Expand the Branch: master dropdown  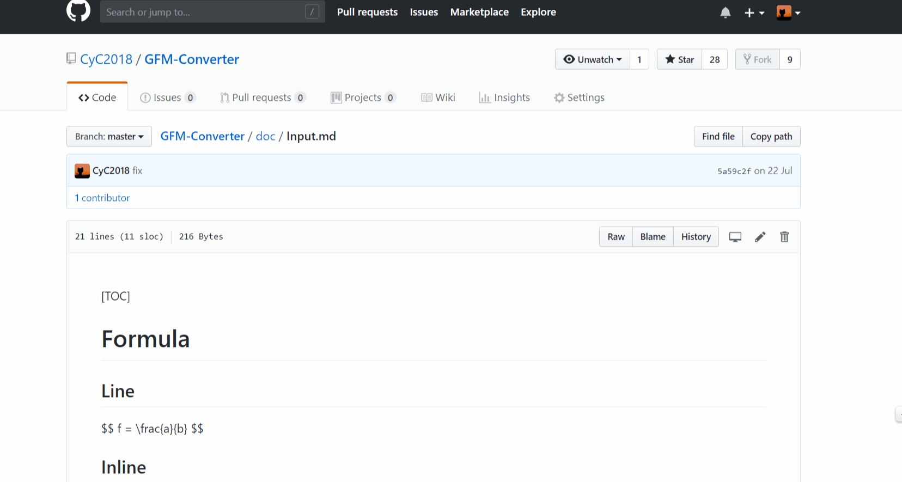pos(109,137)
